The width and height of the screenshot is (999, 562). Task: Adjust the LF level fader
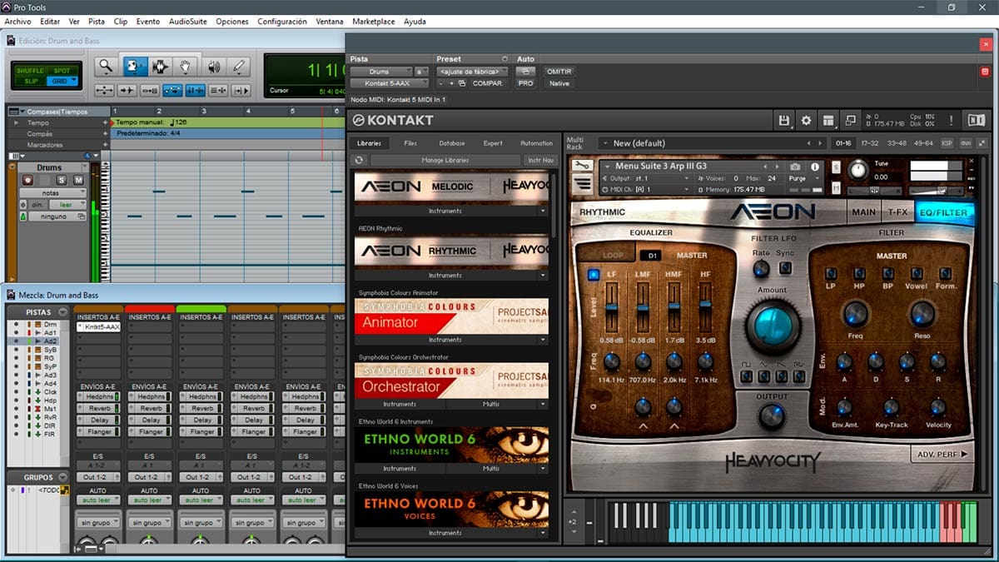611,307
